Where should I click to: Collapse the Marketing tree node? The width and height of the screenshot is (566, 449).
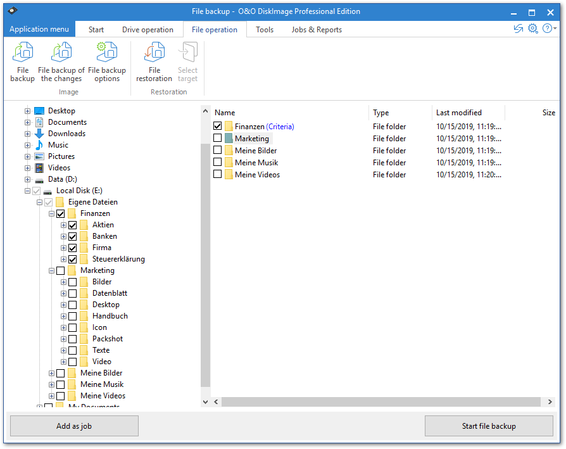pos(51,270)
